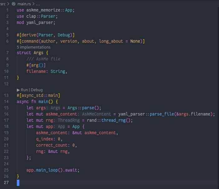Click the closing brace on line 26
The image size is (219, 189).
(18, 177)
